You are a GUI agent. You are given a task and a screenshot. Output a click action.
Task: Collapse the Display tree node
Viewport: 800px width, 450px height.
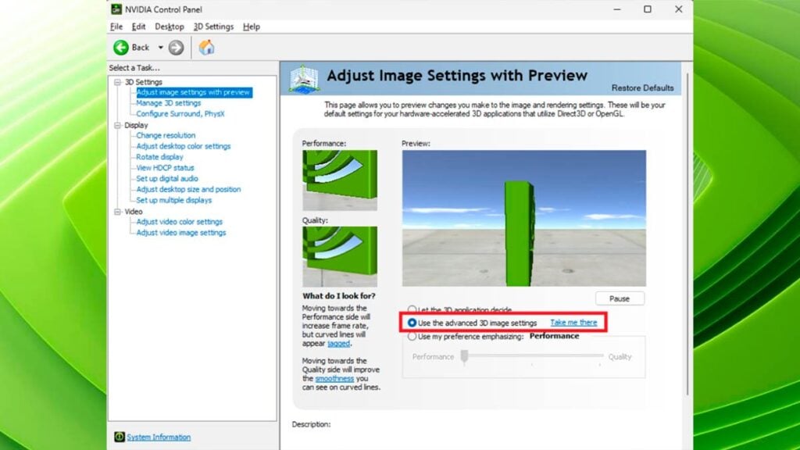point(117,125)
